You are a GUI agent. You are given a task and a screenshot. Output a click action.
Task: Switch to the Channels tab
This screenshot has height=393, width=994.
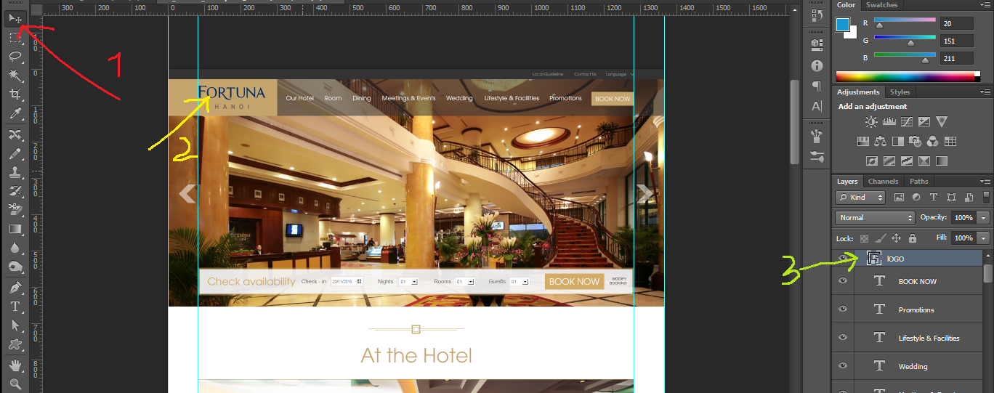pyautogui.click(x=883, y=182)
